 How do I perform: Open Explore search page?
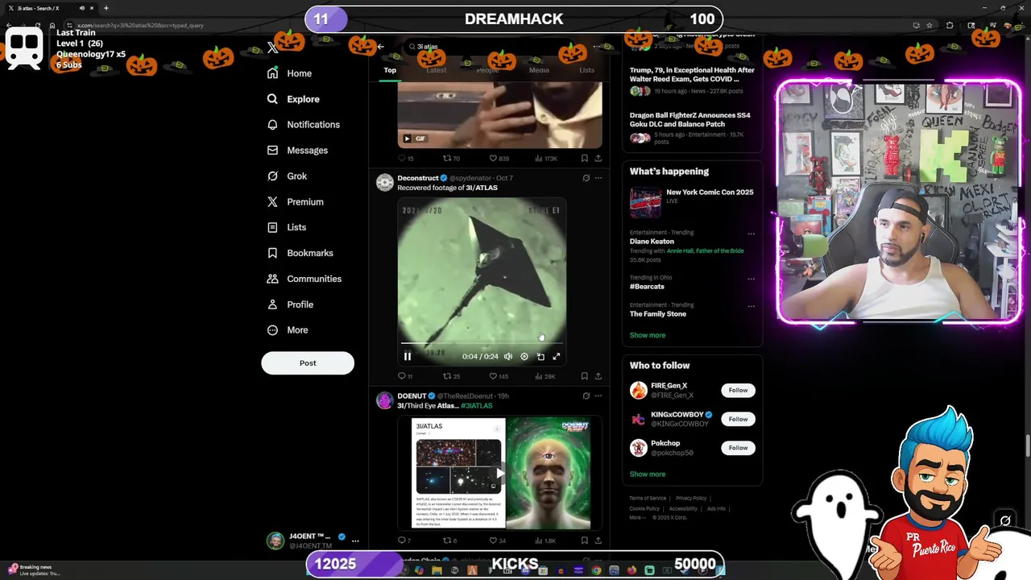[293, 99]
